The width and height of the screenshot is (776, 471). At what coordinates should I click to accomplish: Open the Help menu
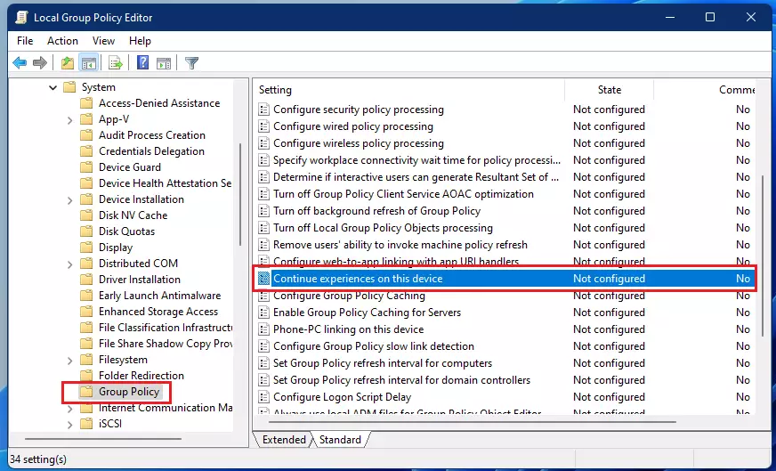point(140,41)
